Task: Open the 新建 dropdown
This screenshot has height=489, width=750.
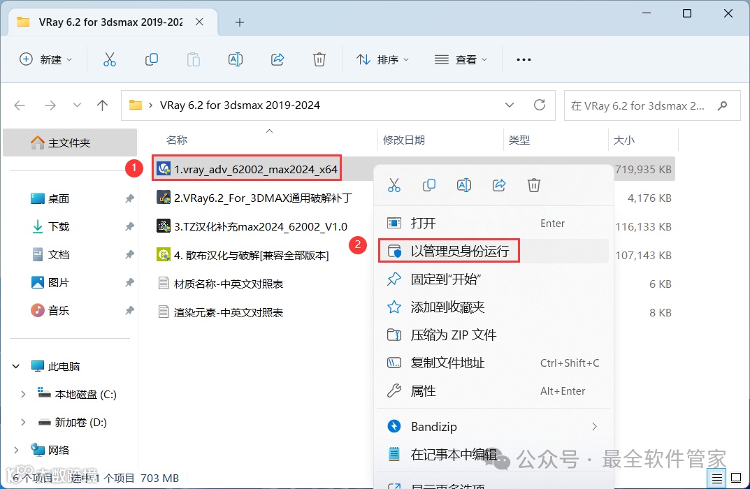Action: pos(46,59)
